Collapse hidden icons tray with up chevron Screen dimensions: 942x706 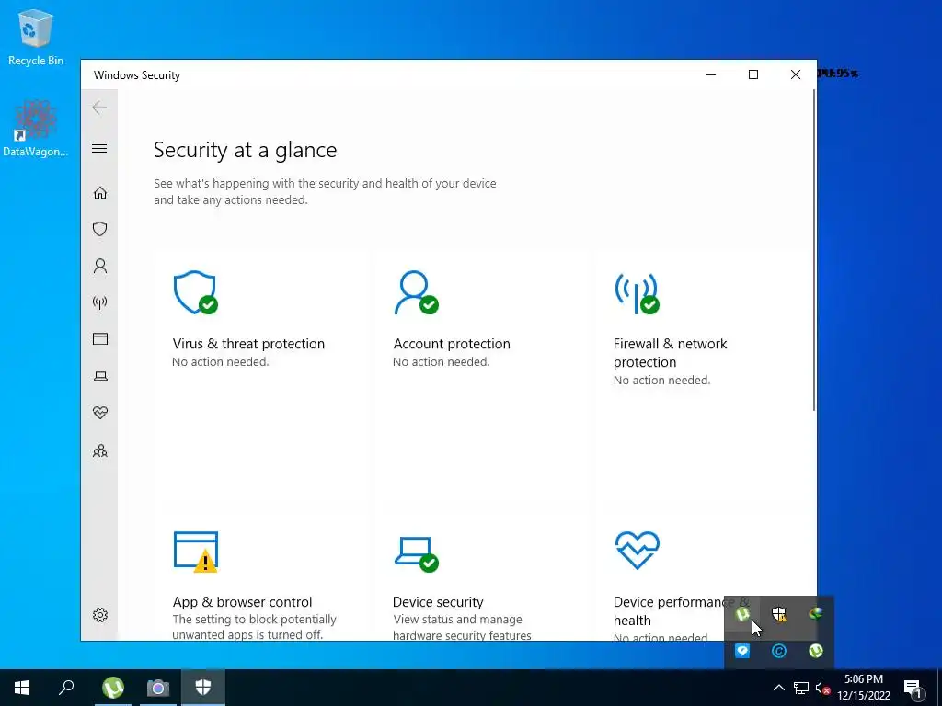coord(778,688)
